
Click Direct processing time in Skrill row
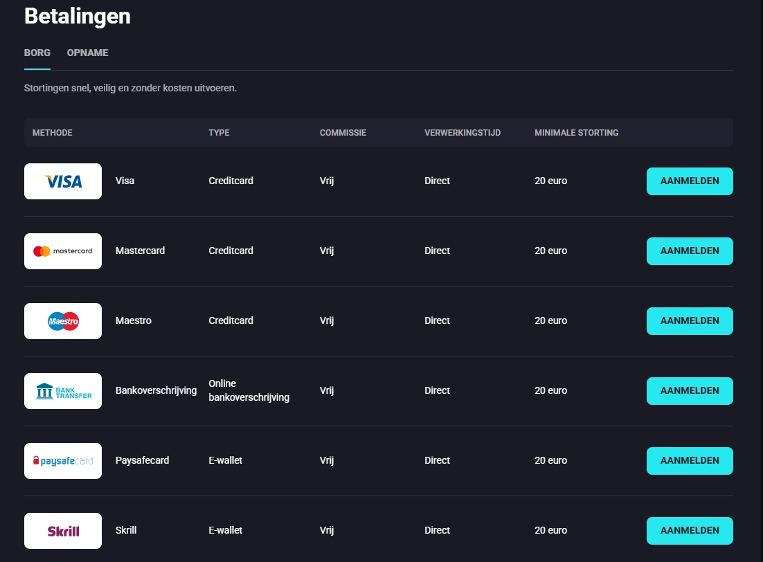[x=437, y=530]
